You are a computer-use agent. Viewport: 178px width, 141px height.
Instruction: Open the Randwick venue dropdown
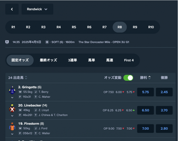pyautogui.click(x=37, y=9)
